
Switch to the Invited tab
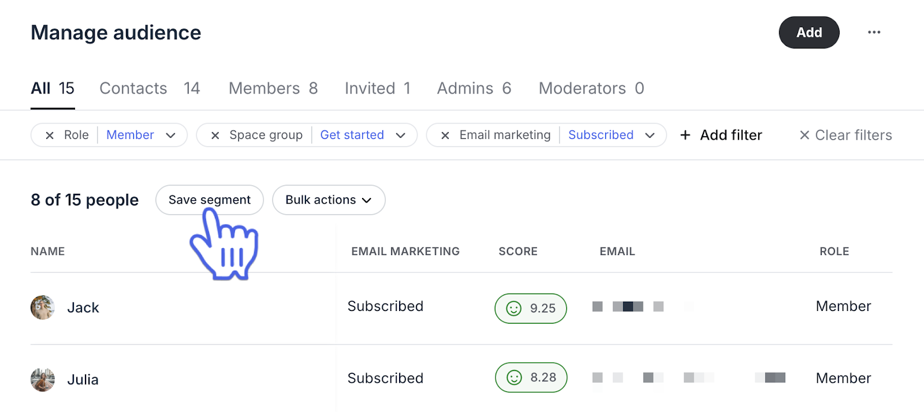[378, 88]
